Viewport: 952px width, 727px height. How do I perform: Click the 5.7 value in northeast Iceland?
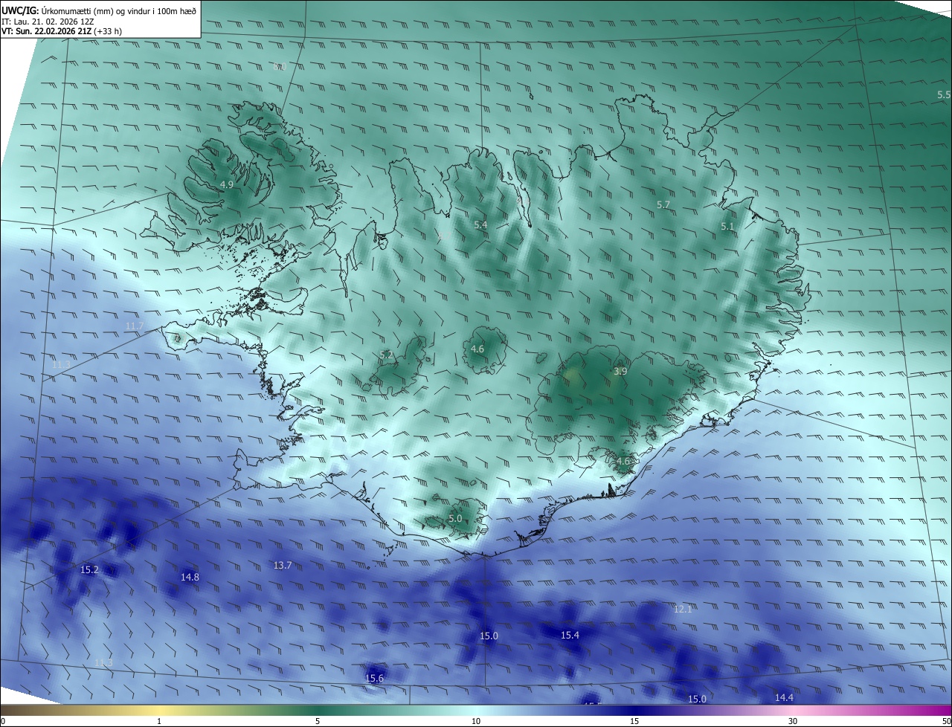pos(663,204)
